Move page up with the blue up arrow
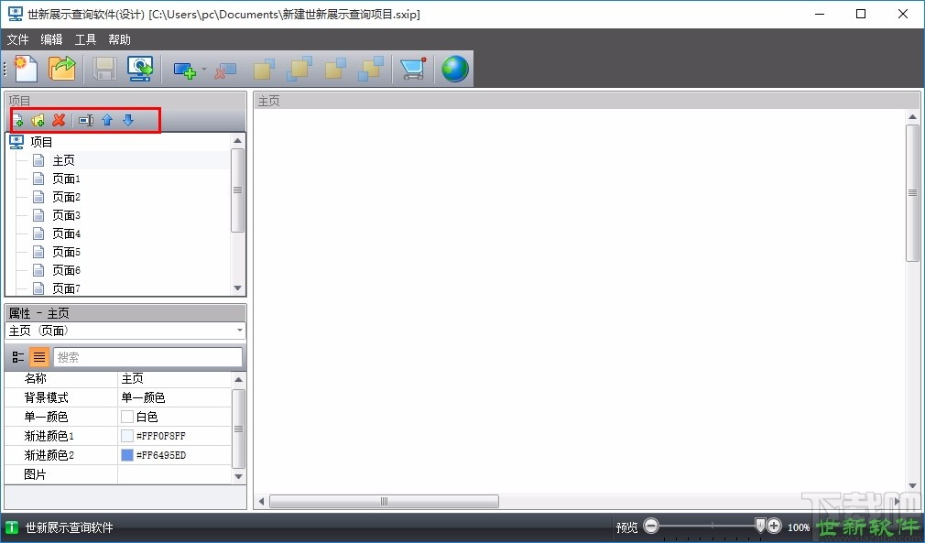The image size is (925, 543). click(107, 120)
